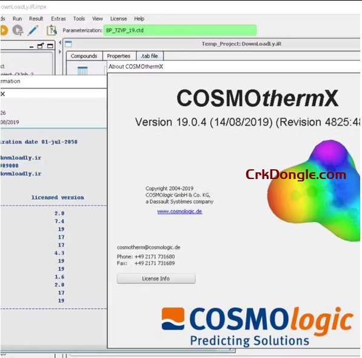Expand panel with right-pointing splitter arrow
This screenshot has height=358, width=362.
[x=60, y=52]
